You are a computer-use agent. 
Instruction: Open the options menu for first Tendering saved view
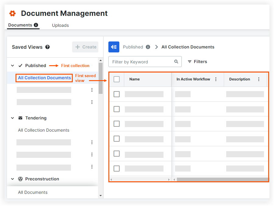(x=92, y=142)
